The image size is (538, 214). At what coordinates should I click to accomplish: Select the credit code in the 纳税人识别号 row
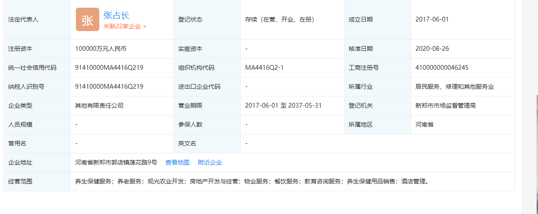(x=109, y=87)
